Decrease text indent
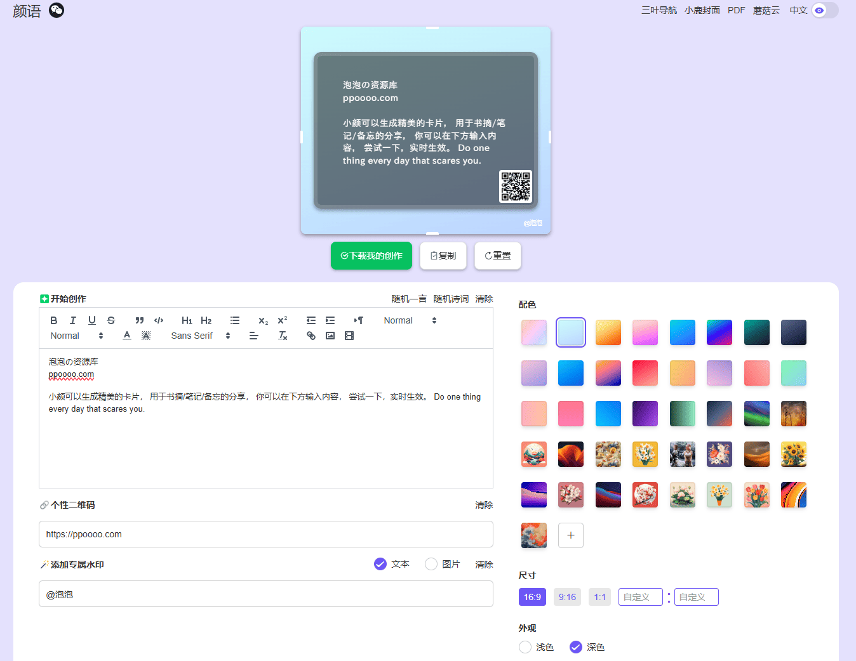 (x=311, y=320)
